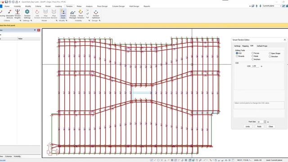
Task: Select the Span Shape radio option
Action: click(x=270, y=53)
